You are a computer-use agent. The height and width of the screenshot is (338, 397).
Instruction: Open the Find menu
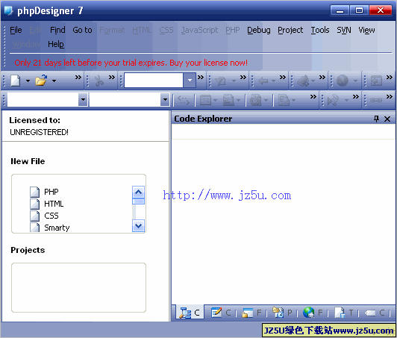tap(57, 30)
